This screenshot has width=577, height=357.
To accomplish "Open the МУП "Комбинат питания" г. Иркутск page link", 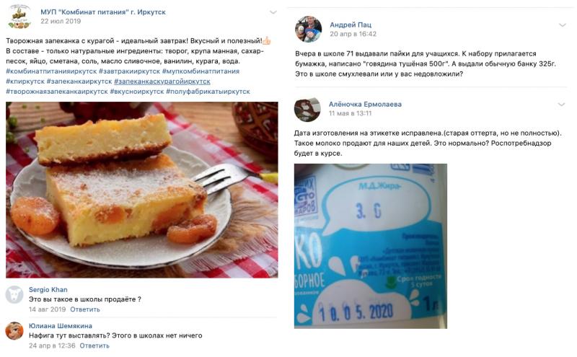I will click(x=103, y=12).
